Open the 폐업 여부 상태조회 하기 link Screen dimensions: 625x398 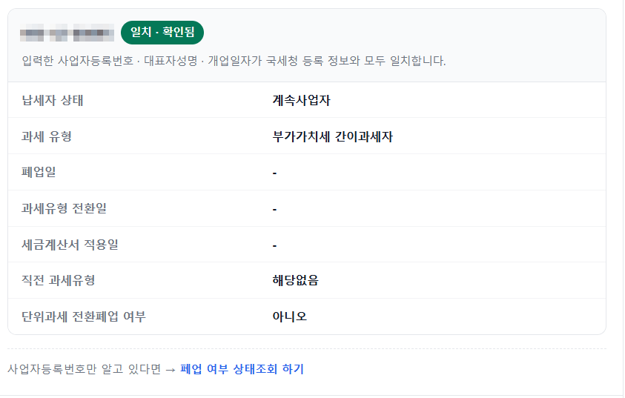click(242, 369)
